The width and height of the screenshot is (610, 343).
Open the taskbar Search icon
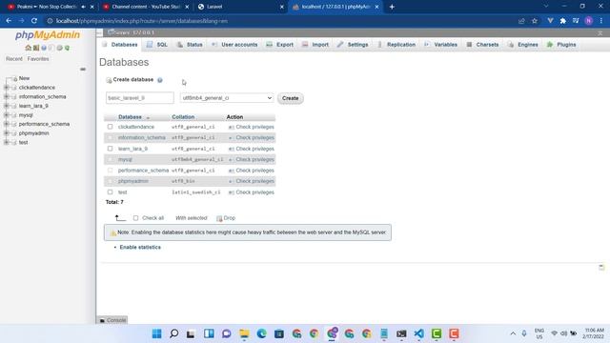(x=174, y=333)
